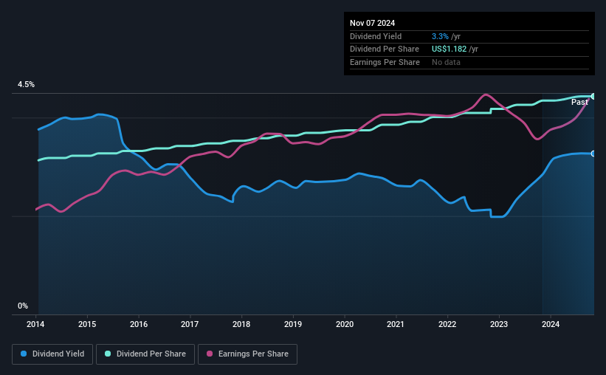Click the teal Dividend Per Share legend dot
This screenshot has height=375, width=606.
108,354
